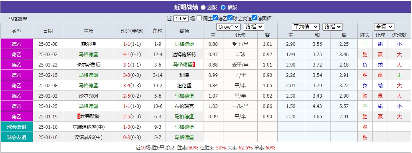
Task: Click handicap 一/球半 in 布伦瑞克 row
Action: click(240, 106)
